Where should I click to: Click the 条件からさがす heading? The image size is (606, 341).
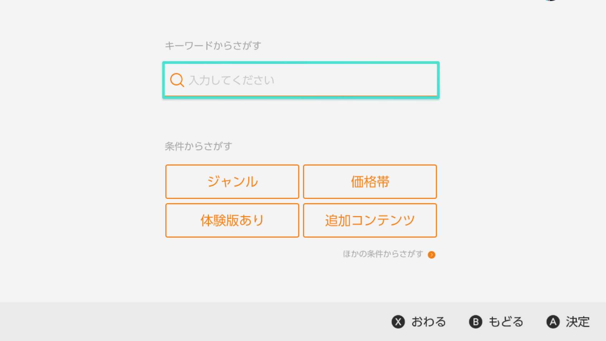(198, 146)
